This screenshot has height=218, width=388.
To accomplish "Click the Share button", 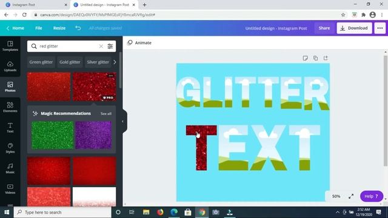I will [324, 28].
